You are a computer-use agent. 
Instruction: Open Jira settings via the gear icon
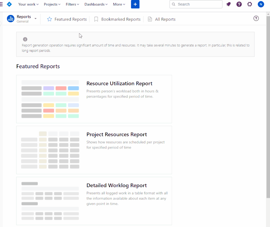pyautogui.click(x=249, y=4)
